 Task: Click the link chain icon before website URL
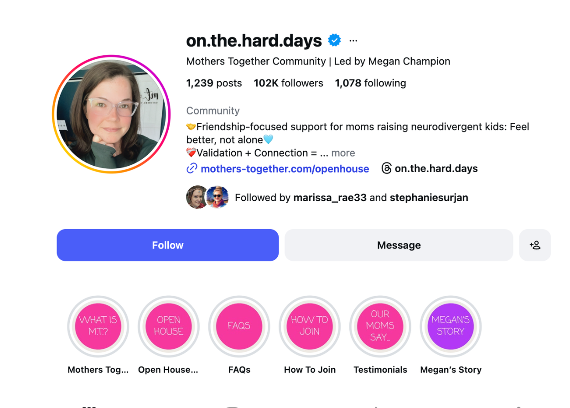192,168
